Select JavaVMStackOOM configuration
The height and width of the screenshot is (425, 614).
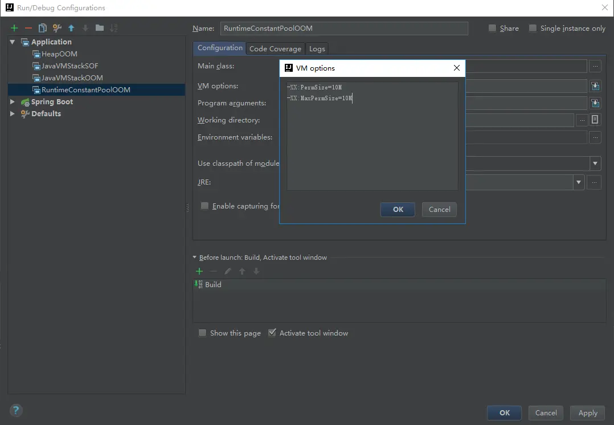[72, 78]
